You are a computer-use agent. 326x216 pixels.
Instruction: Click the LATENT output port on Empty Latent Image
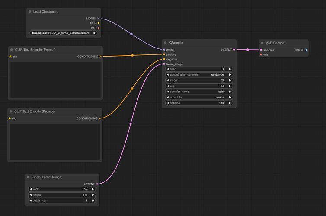point(97,184)
